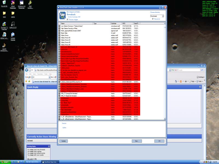
Task: Click the browser RSS feeds icon
Action: [x=181, y=81]
